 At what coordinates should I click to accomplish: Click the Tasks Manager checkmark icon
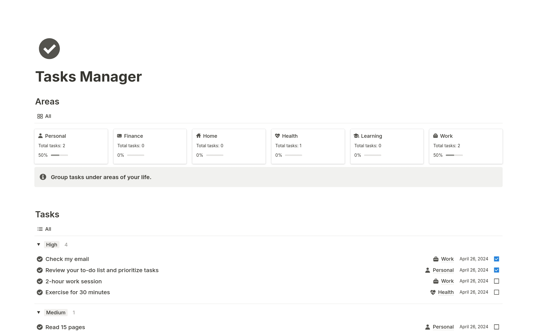50,48
